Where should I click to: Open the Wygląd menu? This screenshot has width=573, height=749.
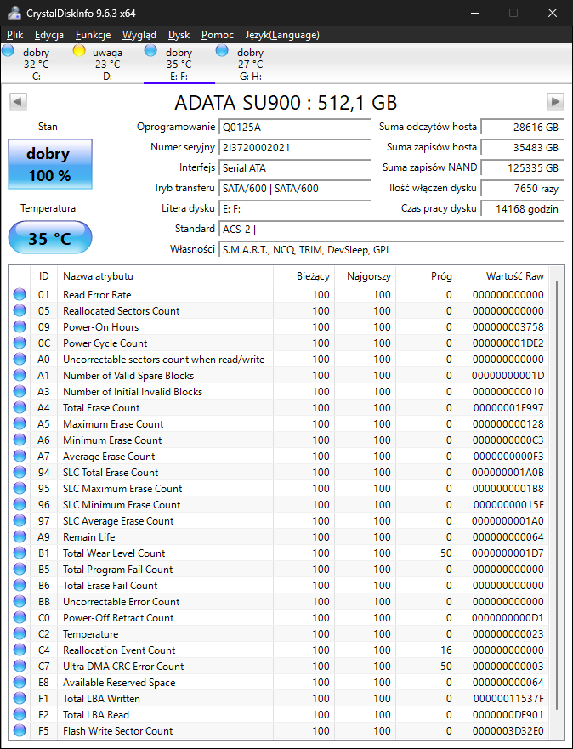[139, 35]
